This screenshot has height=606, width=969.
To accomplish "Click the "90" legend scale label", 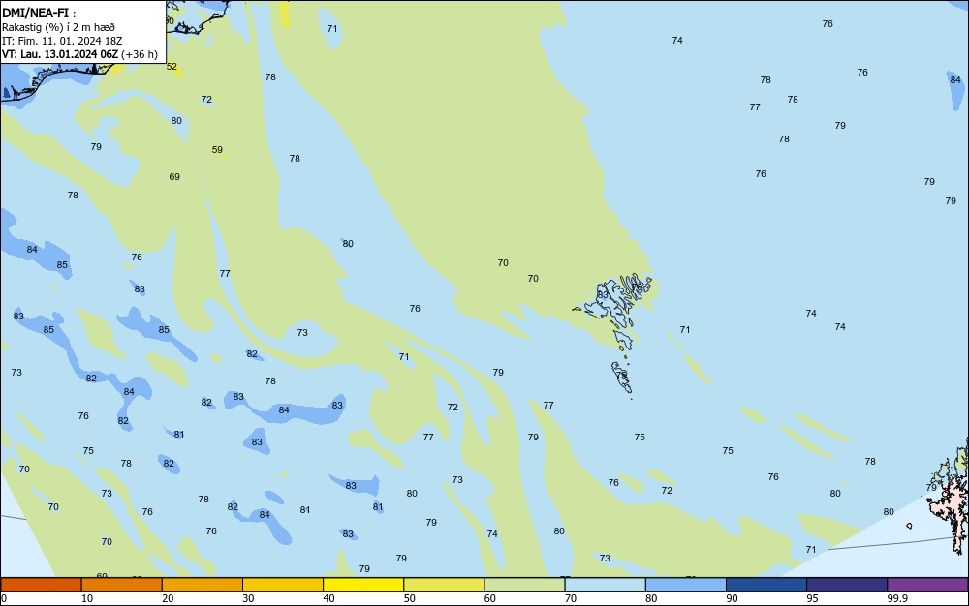I will 732,598.
